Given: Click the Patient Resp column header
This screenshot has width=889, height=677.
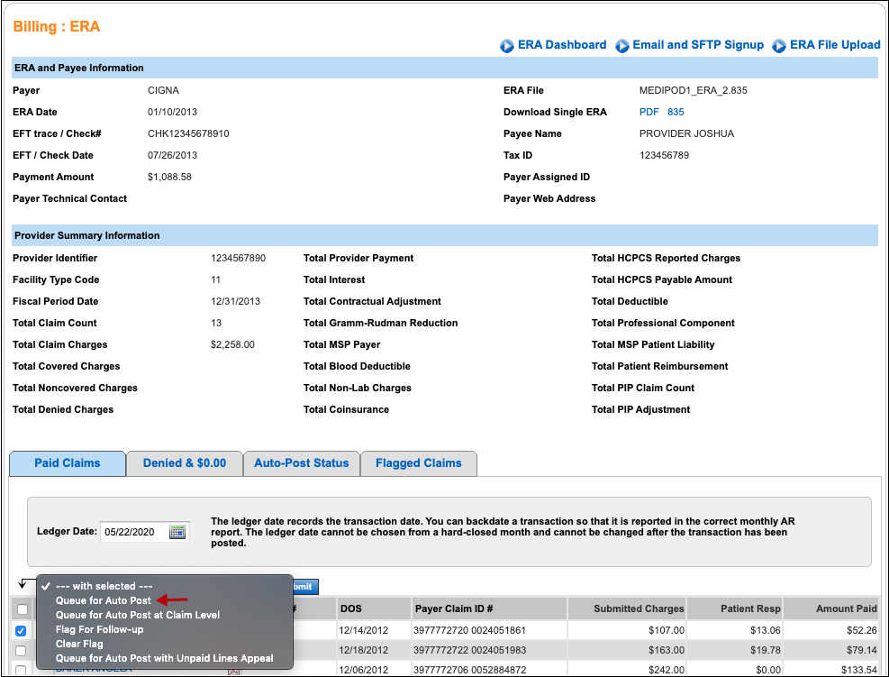Looking at the screenshot, I should coord(734,608).
